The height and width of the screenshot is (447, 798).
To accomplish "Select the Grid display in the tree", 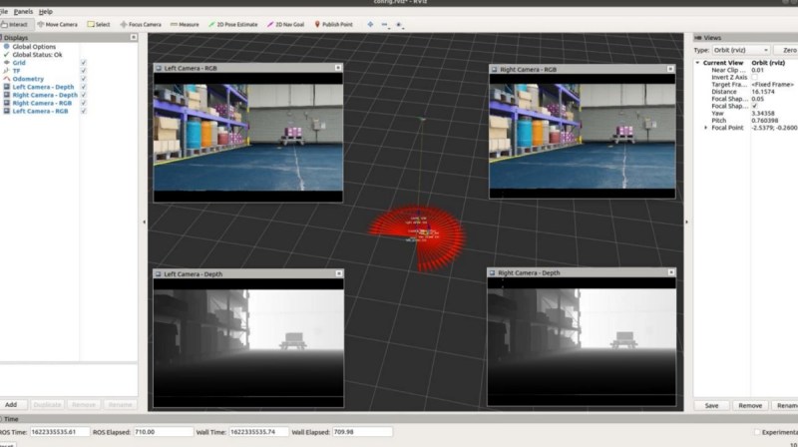I will coord(19,63).
